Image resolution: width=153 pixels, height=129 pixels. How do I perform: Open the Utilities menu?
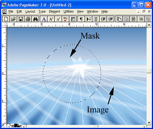click(x=68, y=12)
